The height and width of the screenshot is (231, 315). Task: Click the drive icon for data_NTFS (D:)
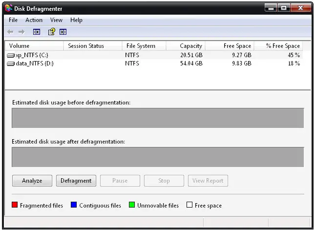click(11, 63)
